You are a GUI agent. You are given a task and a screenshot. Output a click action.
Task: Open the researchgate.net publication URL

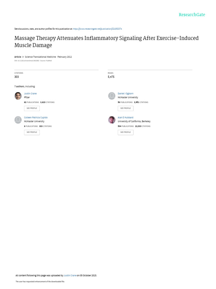pos(97,29)
